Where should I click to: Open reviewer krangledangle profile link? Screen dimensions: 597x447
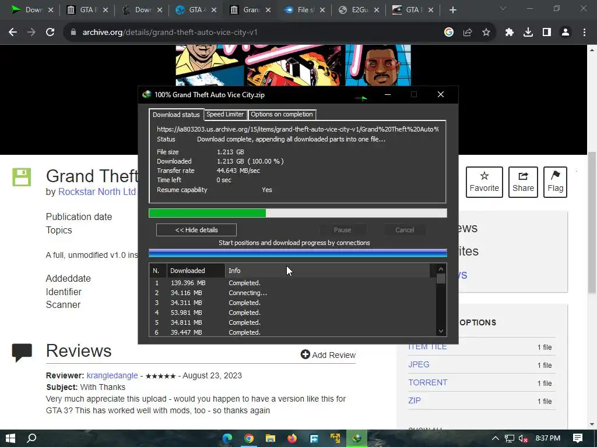pyautogui.click(x=113, y=375)
